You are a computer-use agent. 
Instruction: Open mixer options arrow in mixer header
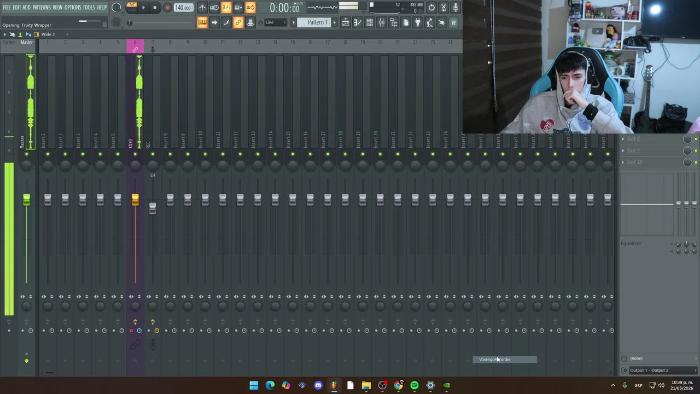pyautogui.click(x=5, y=34)
